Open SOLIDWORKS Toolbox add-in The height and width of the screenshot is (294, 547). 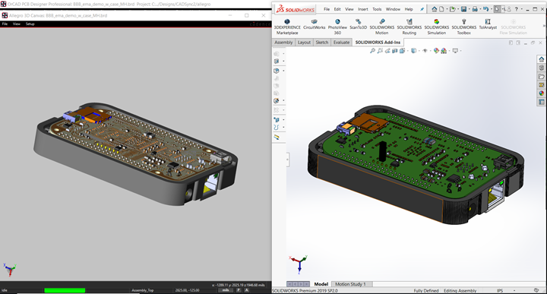(464, 27)
